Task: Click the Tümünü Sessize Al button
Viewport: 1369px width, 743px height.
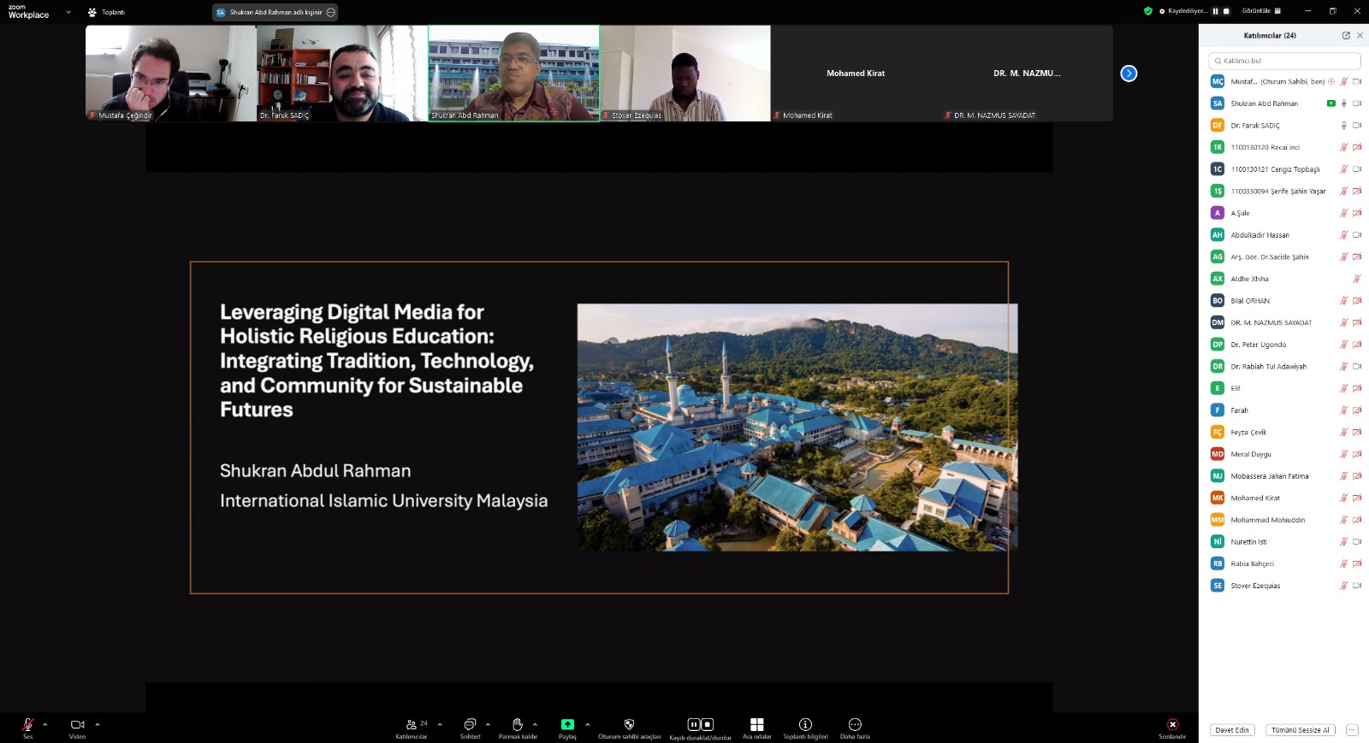Action: pyautogui.click(x=1300, y=730)
